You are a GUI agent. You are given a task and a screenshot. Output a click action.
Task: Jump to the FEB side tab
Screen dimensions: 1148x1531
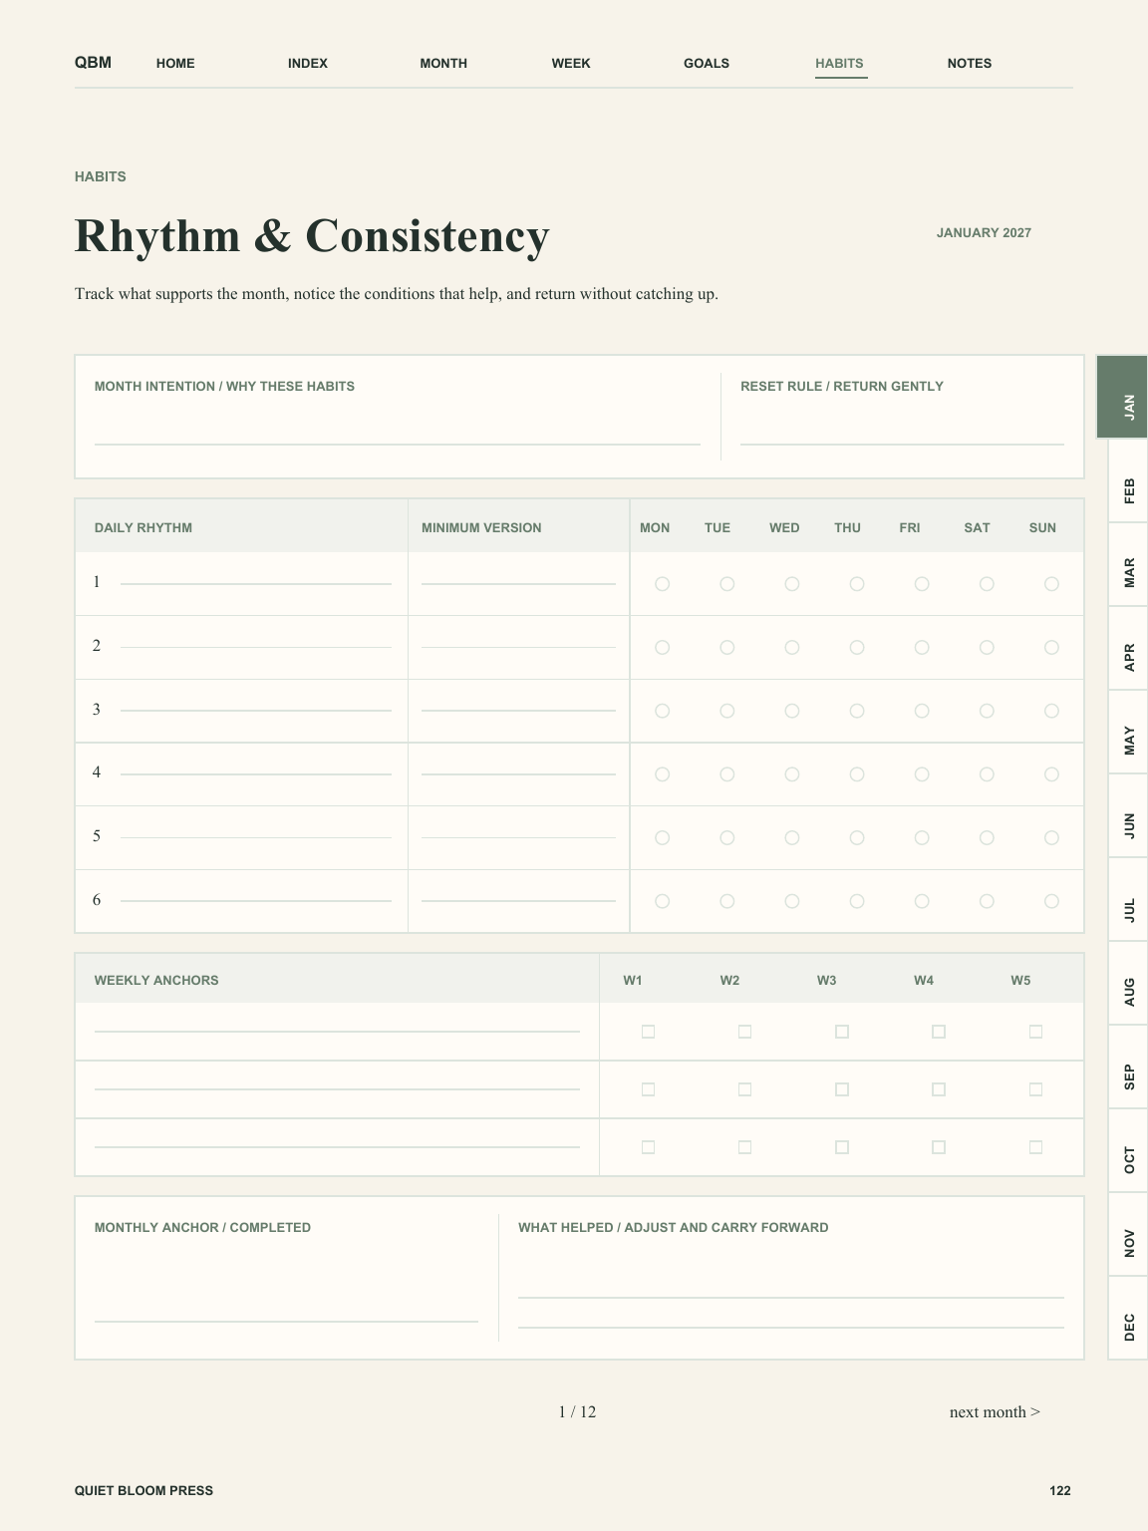click(x=1128, y=480)
